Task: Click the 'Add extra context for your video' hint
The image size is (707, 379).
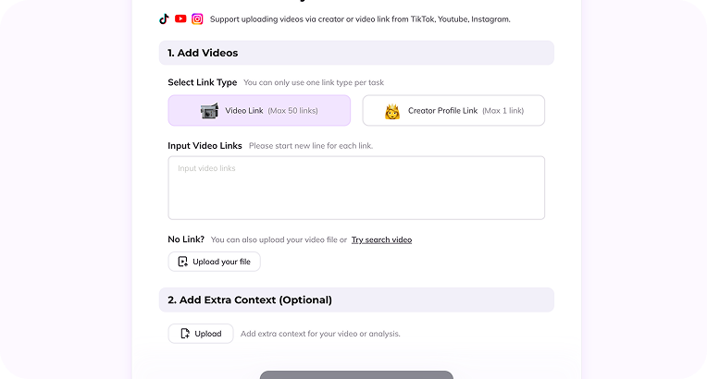Action: tap(320, 334)
